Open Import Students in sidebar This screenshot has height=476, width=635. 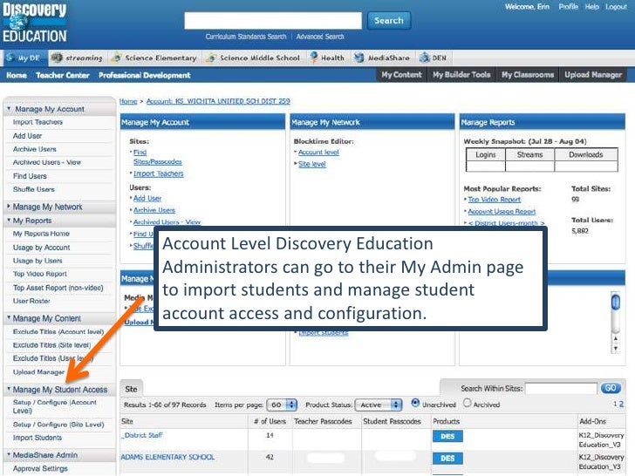click(x=38, y=438)
